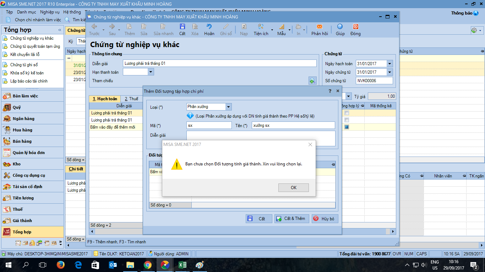Open the dropdown arrow left of Tỷ giá
The height and width of the screenshot is (272, 485).
(349, 96)
